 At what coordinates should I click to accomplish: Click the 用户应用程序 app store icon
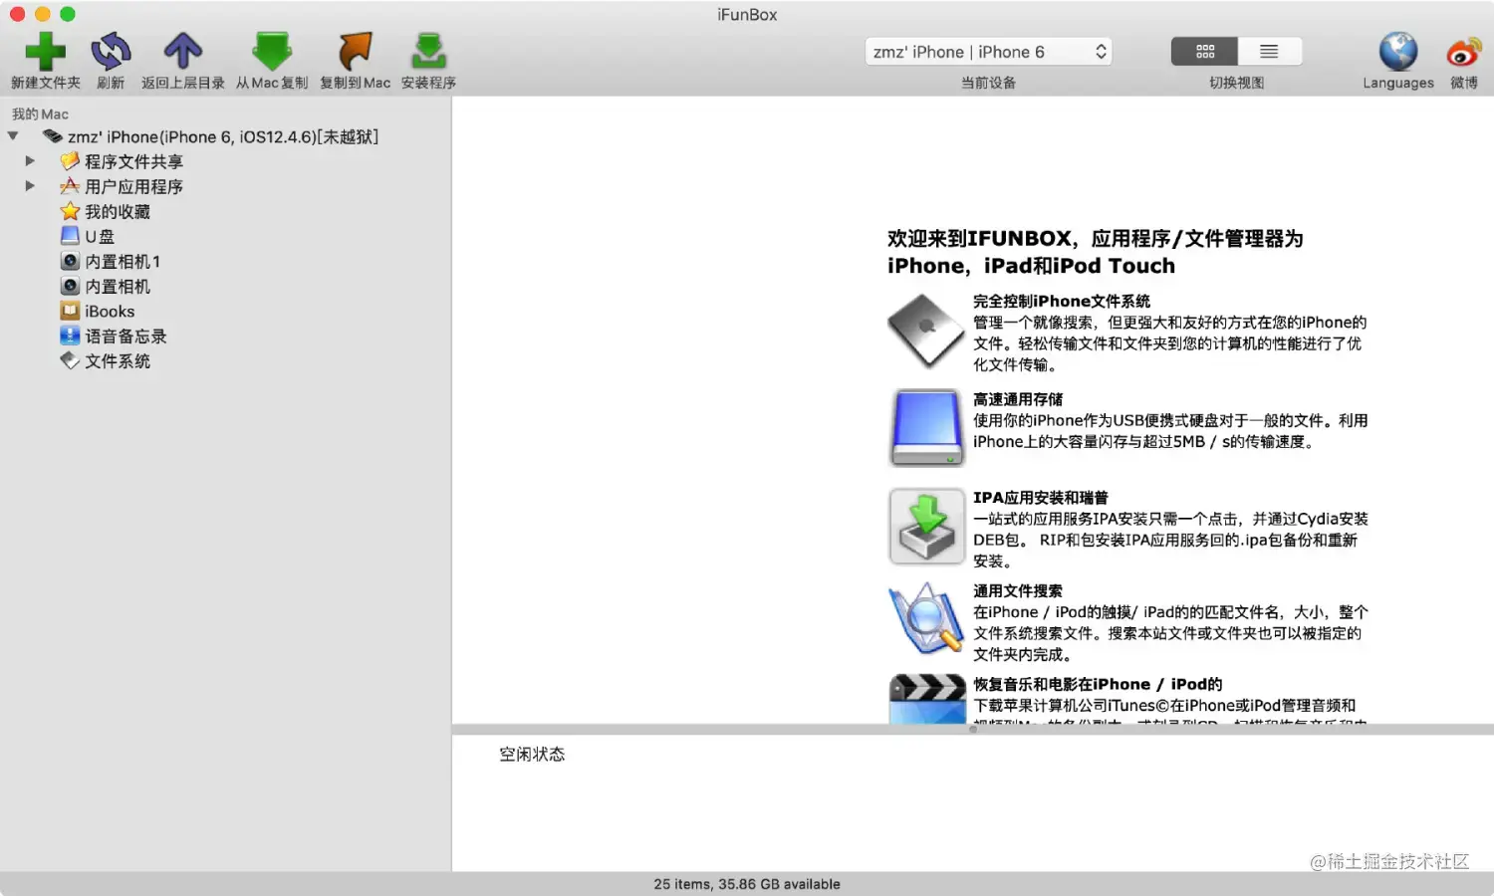pos(70,186)
